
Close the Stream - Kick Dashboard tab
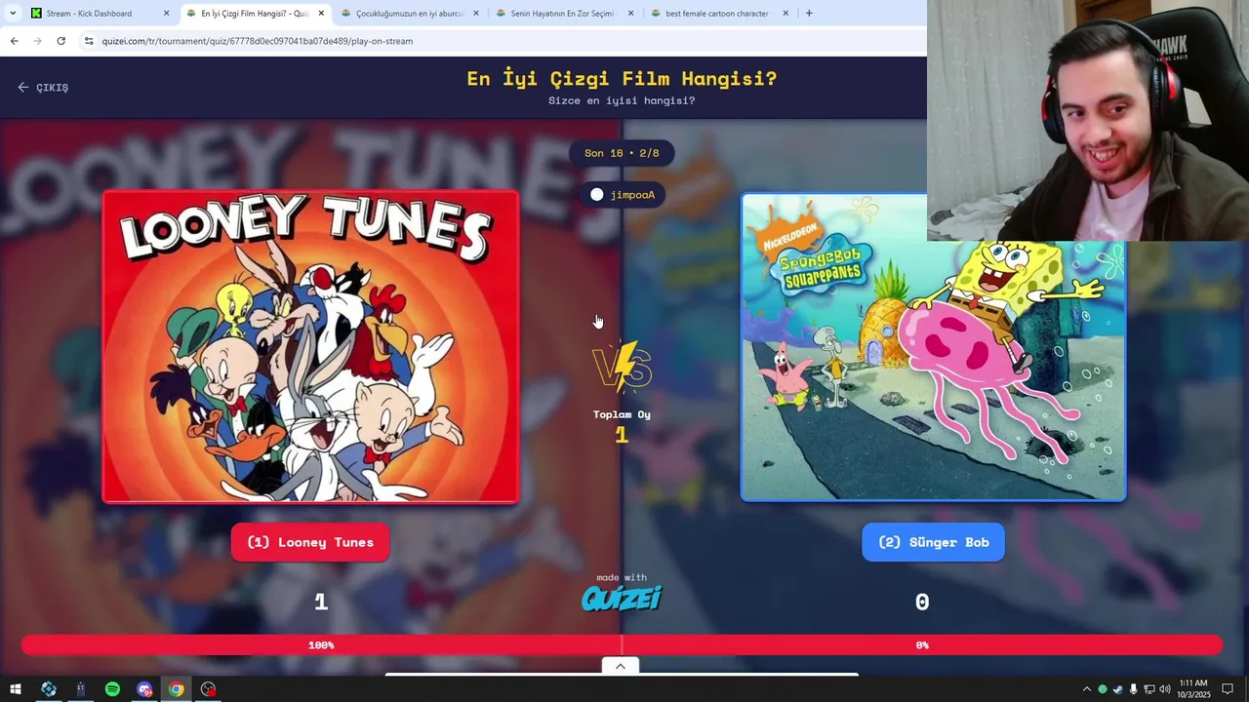(166, 14)
